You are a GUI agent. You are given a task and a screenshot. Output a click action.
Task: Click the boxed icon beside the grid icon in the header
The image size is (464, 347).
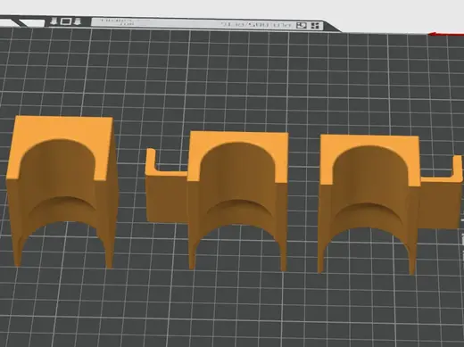click(x=302, y=25)
